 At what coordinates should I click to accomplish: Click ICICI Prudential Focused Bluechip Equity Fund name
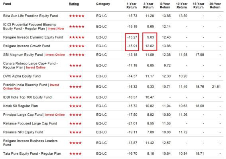[x=29, y=27]
